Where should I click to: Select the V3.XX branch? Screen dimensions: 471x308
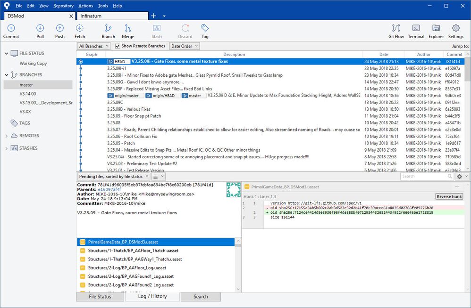point(25,112)
